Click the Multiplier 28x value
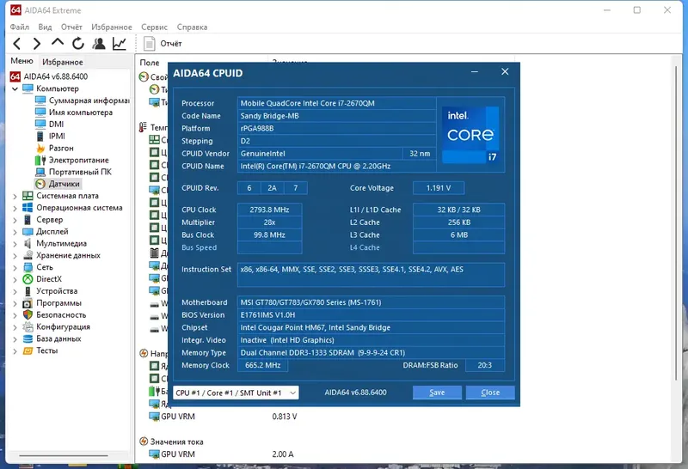Image resolution: width=688 pixels, height=469 pixels. pyautogui.click(x=269, y=222)
